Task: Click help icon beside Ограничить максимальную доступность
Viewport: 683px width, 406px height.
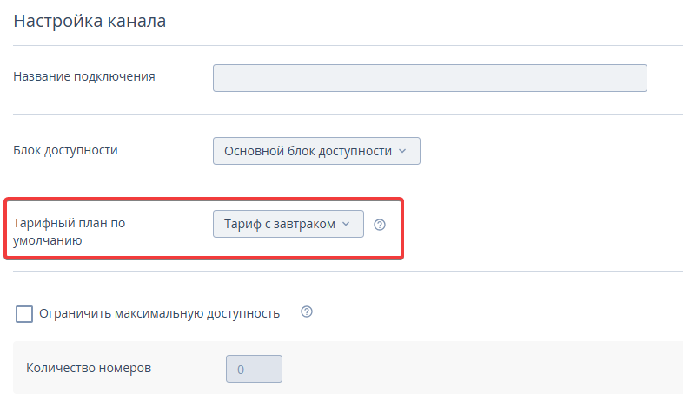Action: [x=307, y=311]
